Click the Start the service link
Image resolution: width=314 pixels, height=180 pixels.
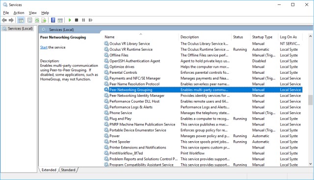[x=44, y=47]
